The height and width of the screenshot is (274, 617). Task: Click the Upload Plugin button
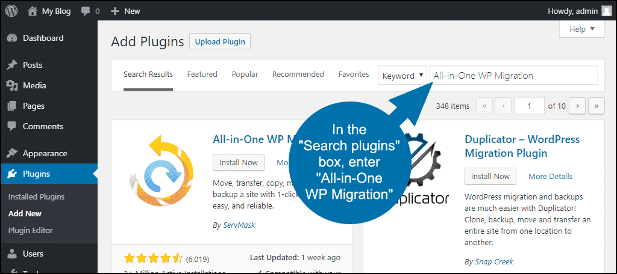(x=220, y=41)
